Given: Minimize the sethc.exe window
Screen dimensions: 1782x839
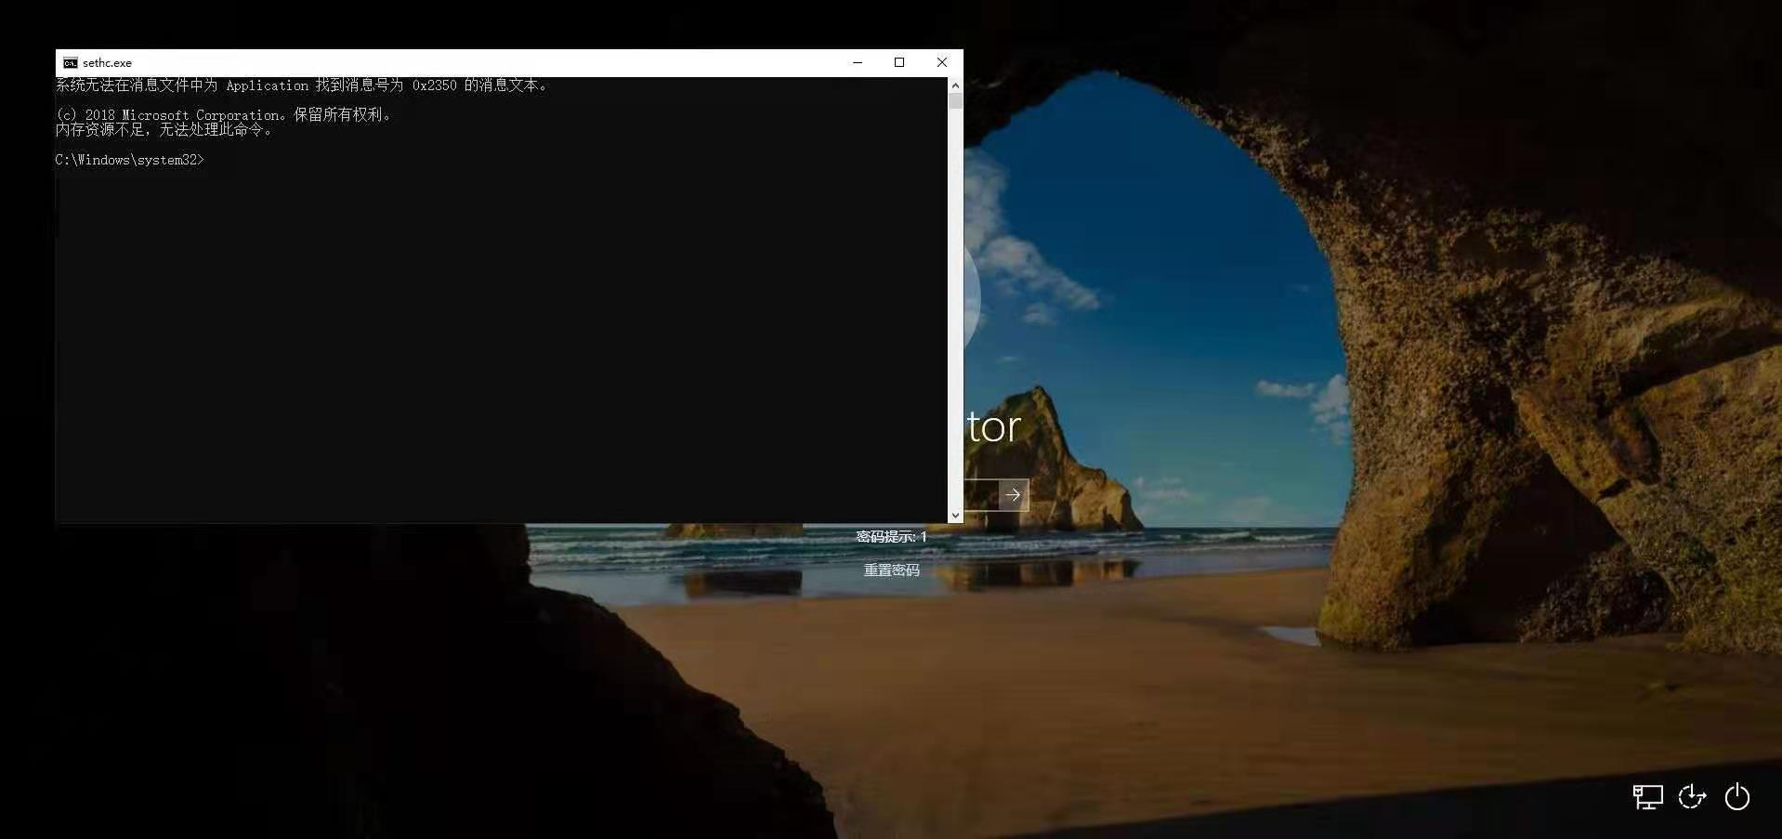Looking at the screenshot, I should click(x=858, y=62).
